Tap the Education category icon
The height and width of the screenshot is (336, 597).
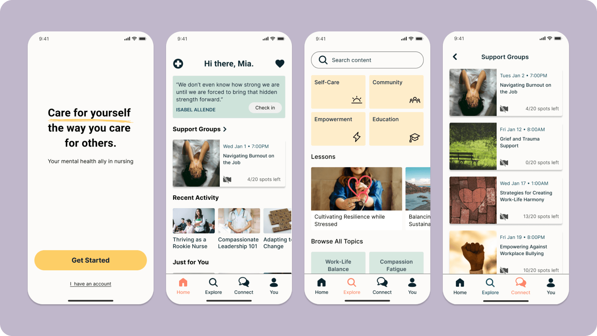[414, 137]
